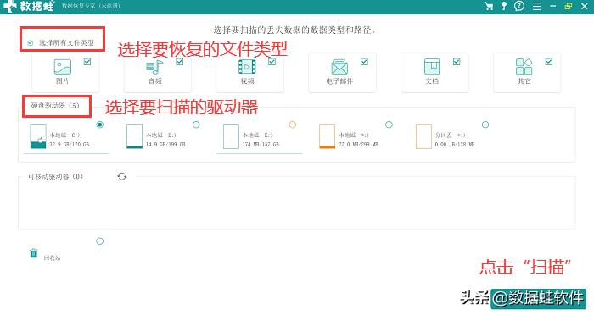Viewport: 594px width, 315px height.
Task: Refresh the removable drives list
Action: click(121, 176)
